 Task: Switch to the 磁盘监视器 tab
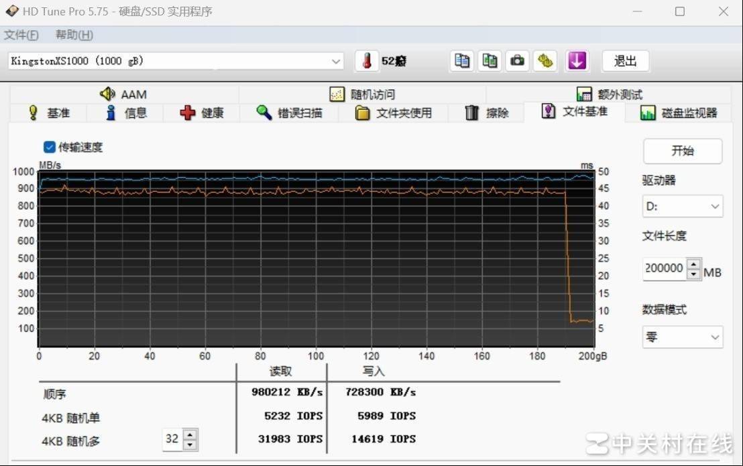pos(679,113)
